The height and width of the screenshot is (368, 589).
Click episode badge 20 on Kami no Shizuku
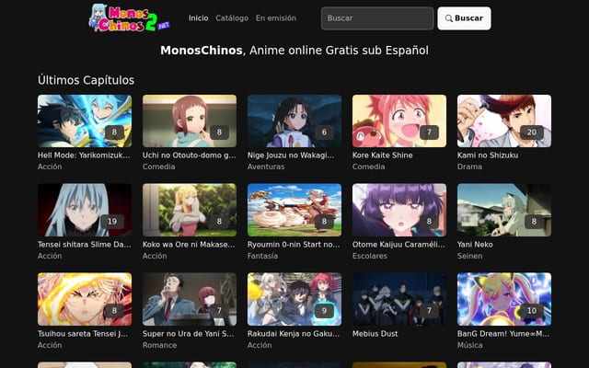(x=532, y=132)
